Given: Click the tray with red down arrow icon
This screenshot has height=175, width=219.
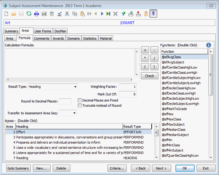Looking at the screenshot, I should [138, 14].
